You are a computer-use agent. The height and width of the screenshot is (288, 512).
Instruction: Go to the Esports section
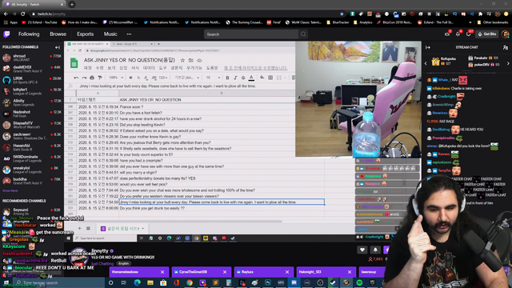(86, 34)
